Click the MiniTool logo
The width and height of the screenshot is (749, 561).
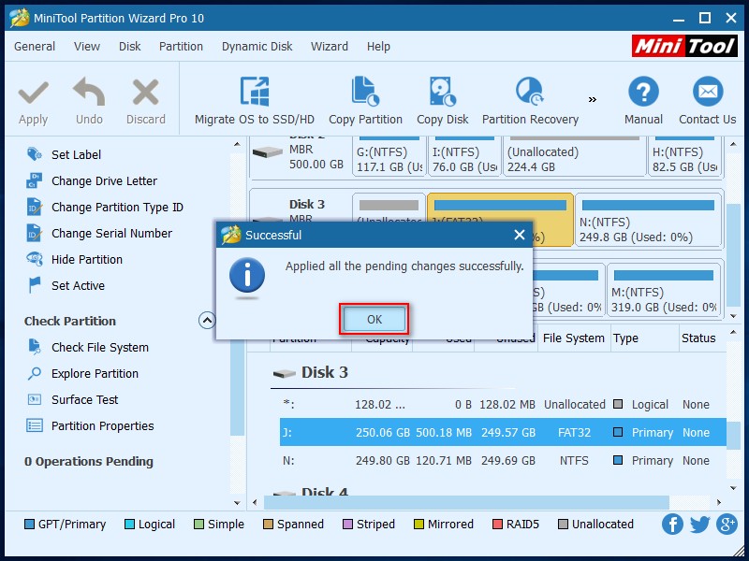684,46
